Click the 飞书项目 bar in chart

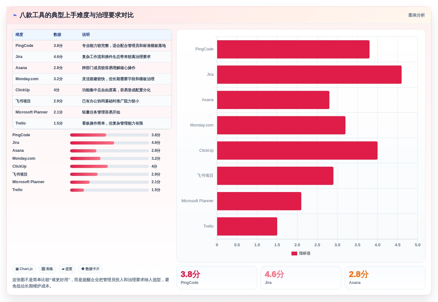tap(275, 176)
